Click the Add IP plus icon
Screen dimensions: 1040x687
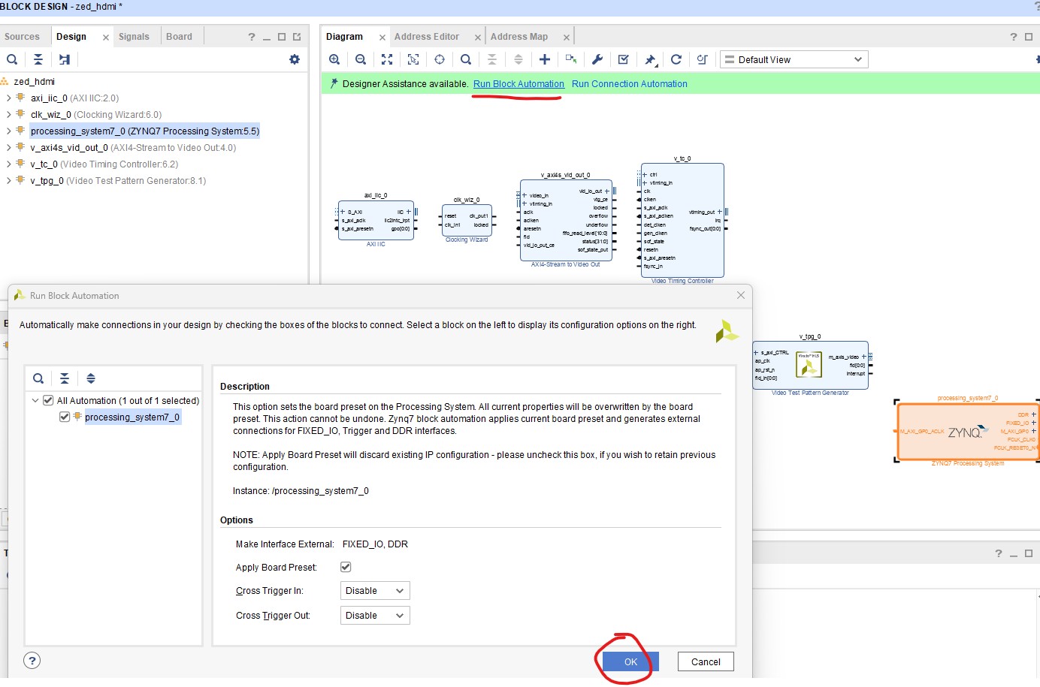[545, 59]
